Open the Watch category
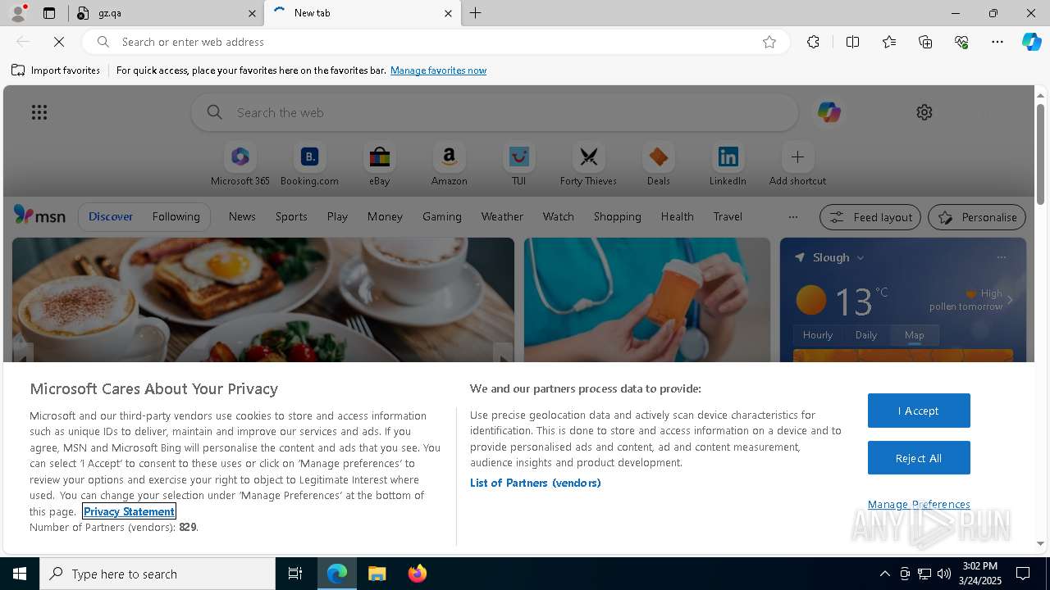The width and height of the screenshot is (1050, 590). [x=558, y=216]
